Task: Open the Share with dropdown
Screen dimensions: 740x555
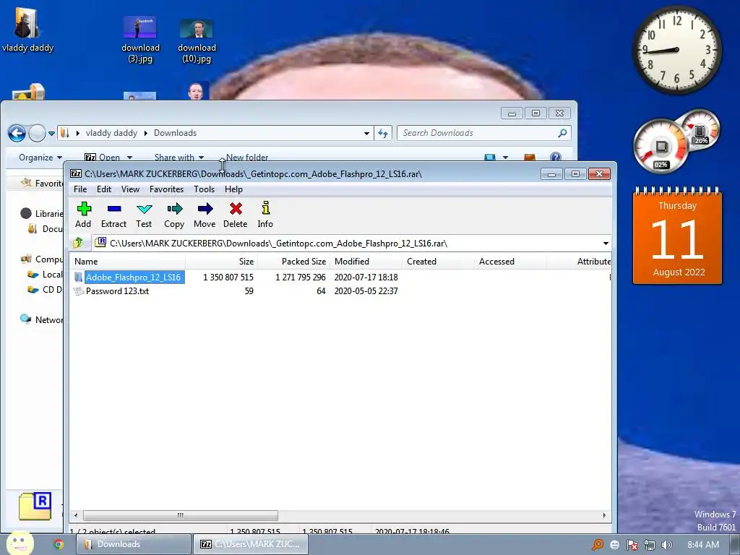Action: [x=179, y=157]
